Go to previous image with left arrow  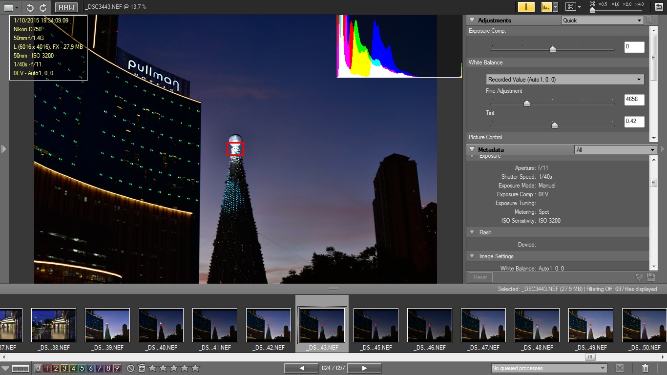301,368
